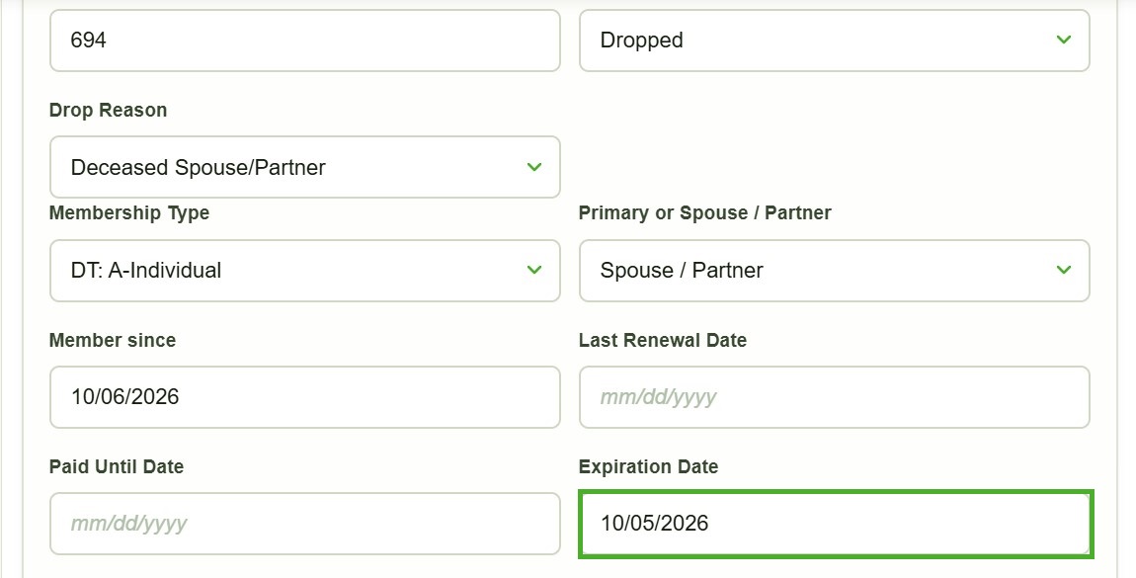This screenshot has width=1136, height=578.
Task: Open the Dropped status dropdown
Action: coord(835,41)
